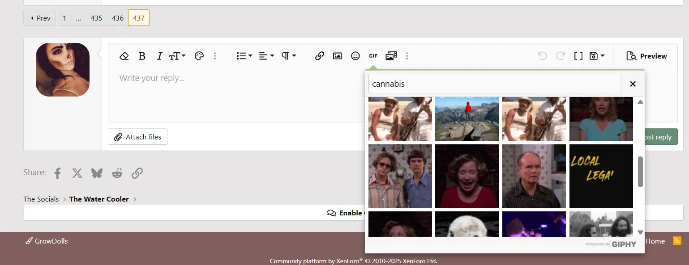
Task: Open the GrowDolls style chooser link
Action: pyautogui.click(x=47, y=241)
